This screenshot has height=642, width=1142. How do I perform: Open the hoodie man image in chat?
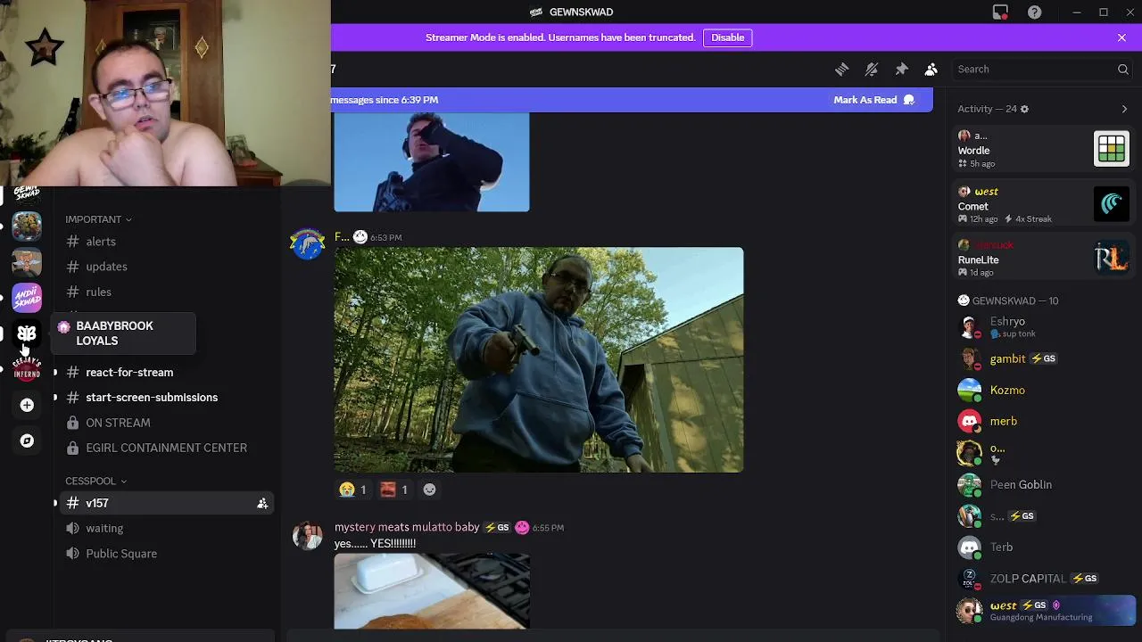[x=538, y=359]
